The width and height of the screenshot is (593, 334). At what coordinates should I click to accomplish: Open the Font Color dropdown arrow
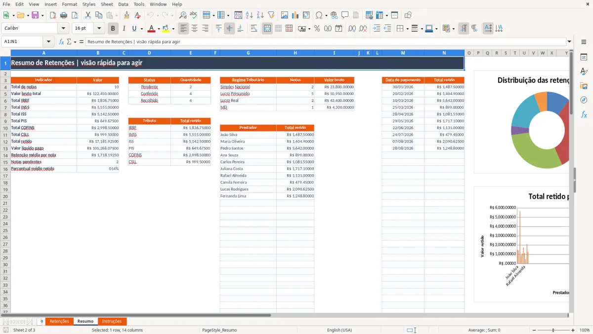click(159, 29)
